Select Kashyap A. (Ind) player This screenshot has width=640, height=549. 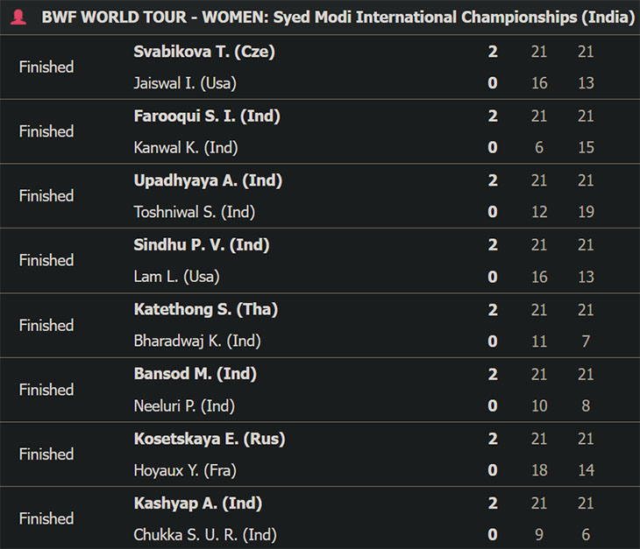coord(198,503)
